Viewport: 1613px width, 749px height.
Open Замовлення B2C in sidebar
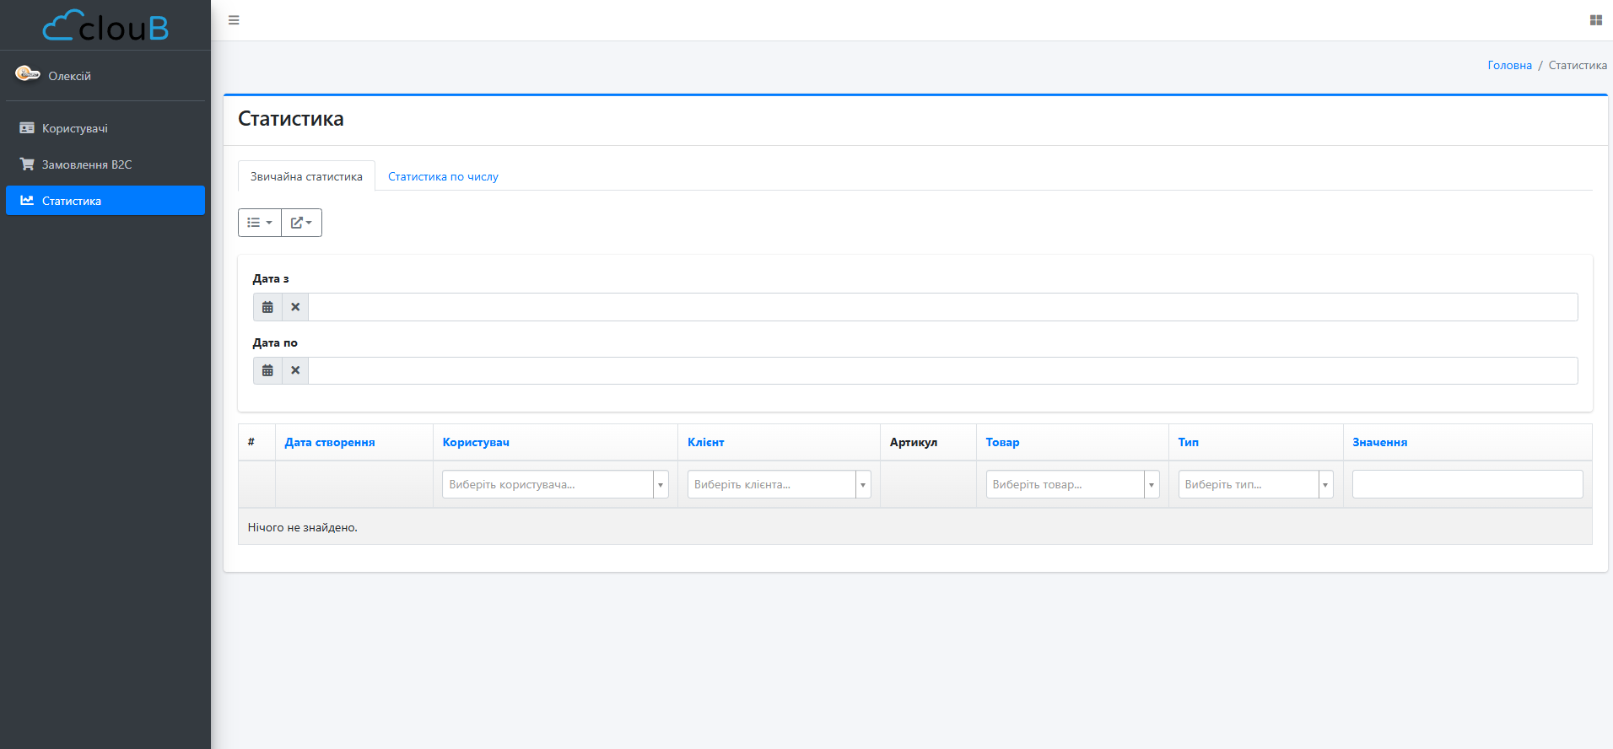[x=87, y=164]
